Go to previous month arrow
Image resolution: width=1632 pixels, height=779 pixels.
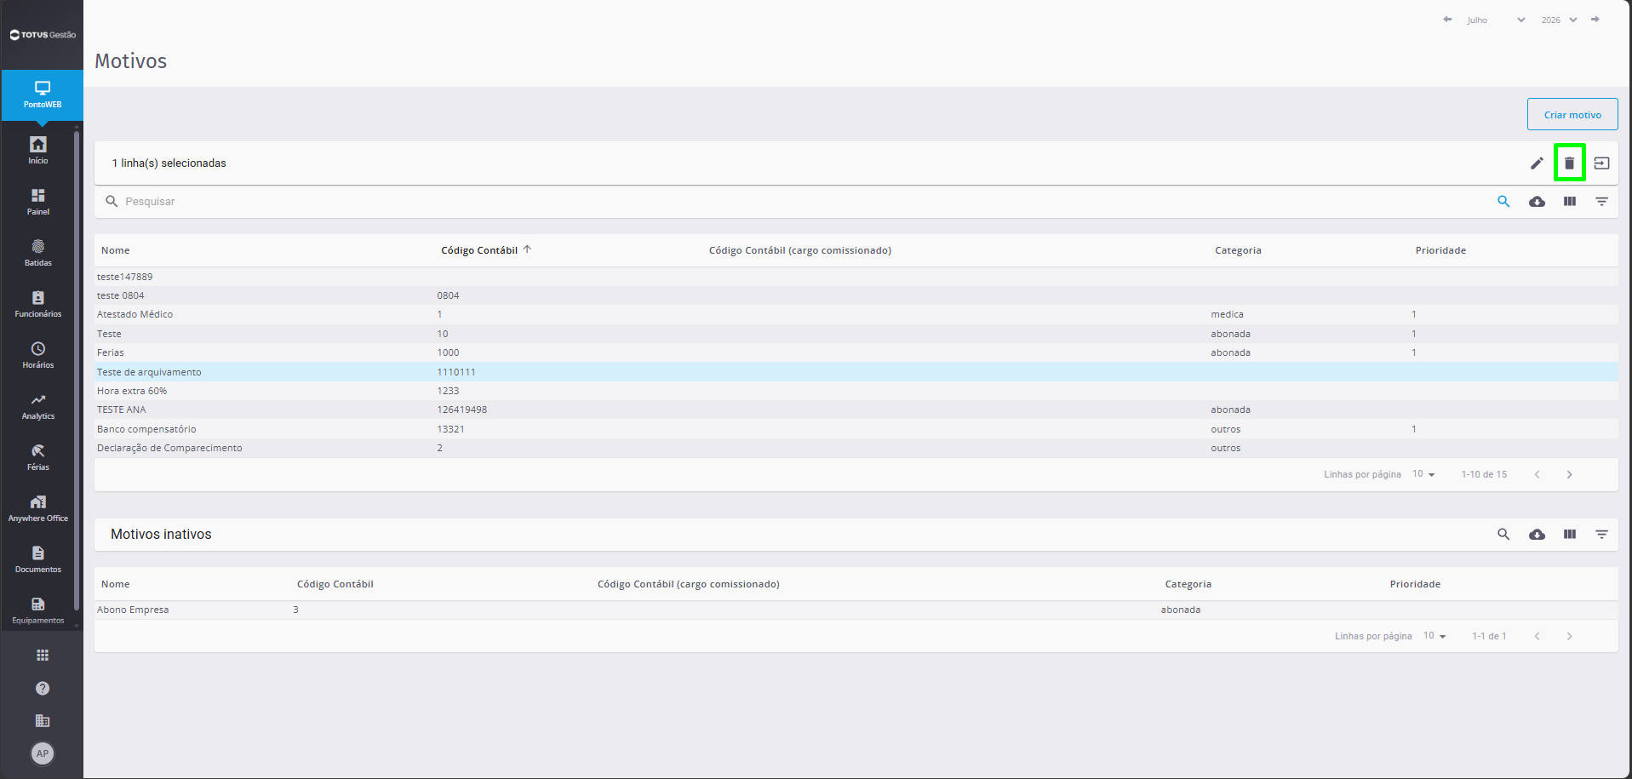[x=1447, y=20]
